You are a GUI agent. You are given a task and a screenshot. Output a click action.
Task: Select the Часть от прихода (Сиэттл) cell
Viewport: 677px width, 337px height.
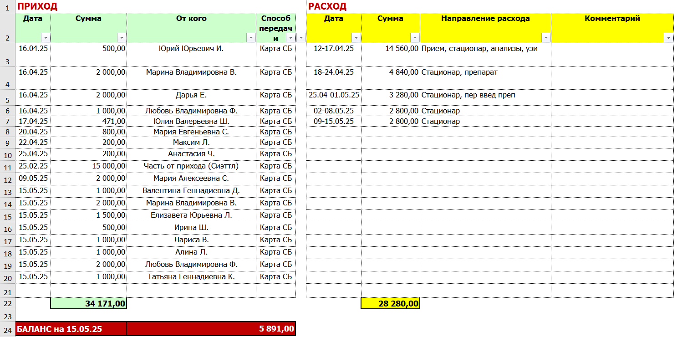coord(192,166)
